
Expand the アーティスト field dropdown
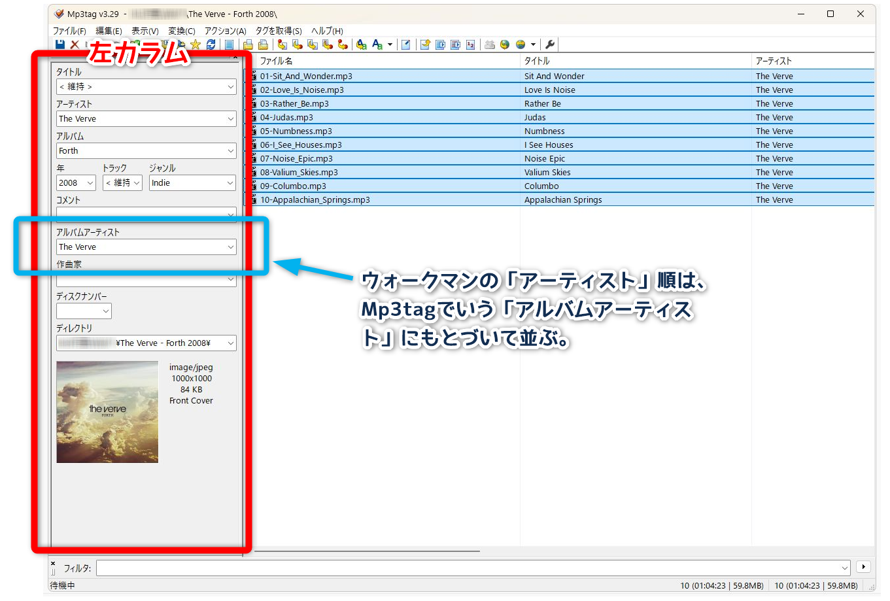[x=230, y=119]
